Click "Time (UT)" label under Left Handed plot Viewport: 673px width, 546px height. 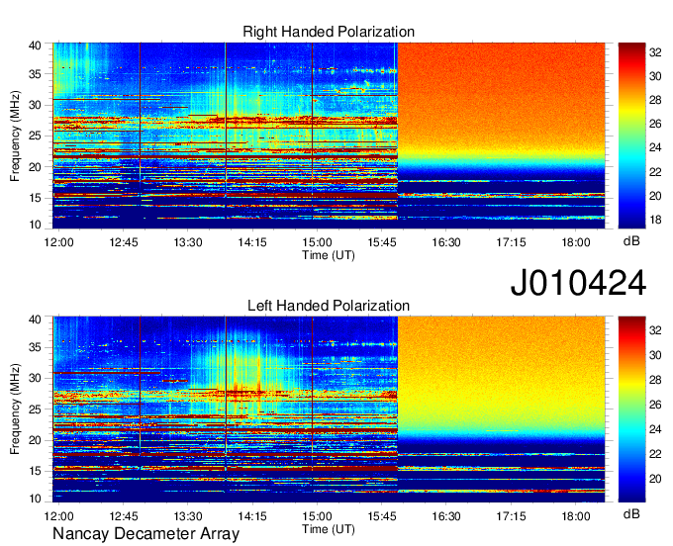[x=329, y=529]
